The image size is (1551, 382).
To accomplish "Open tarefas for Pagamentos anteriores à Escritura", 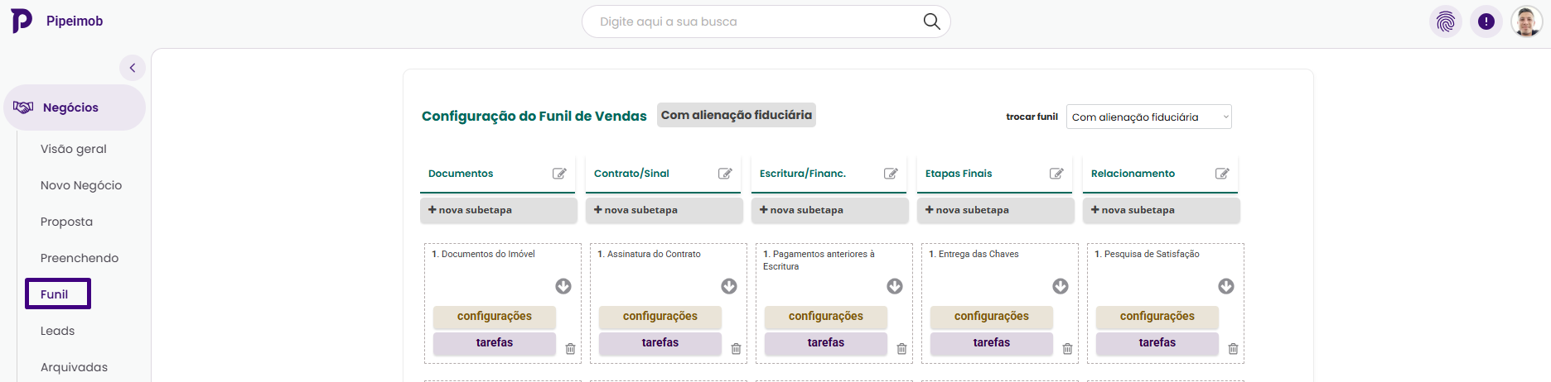I will click(x=825, y=343).
